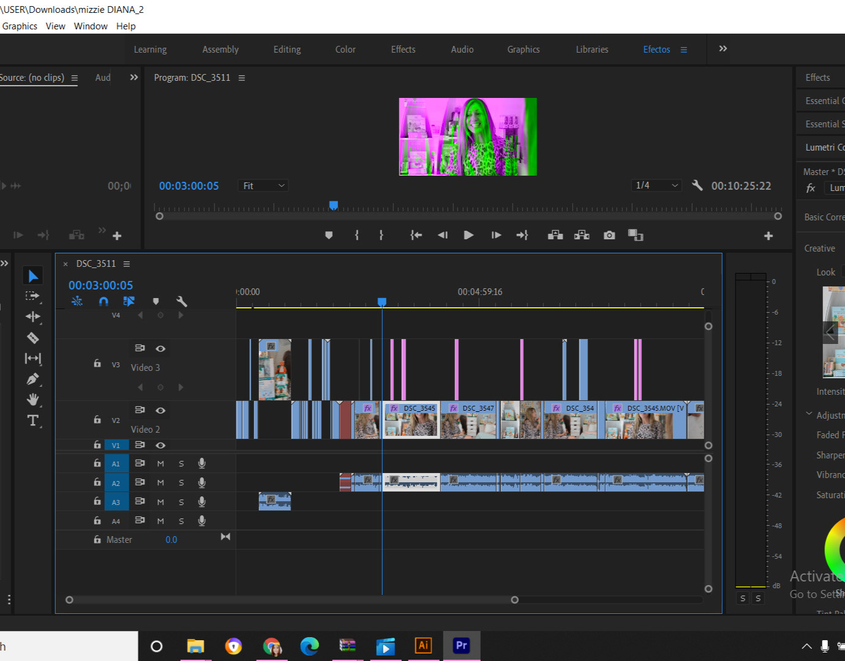Select the Razor tool
Viewport: 845px width, 661px height.
(x=33, y=337)
